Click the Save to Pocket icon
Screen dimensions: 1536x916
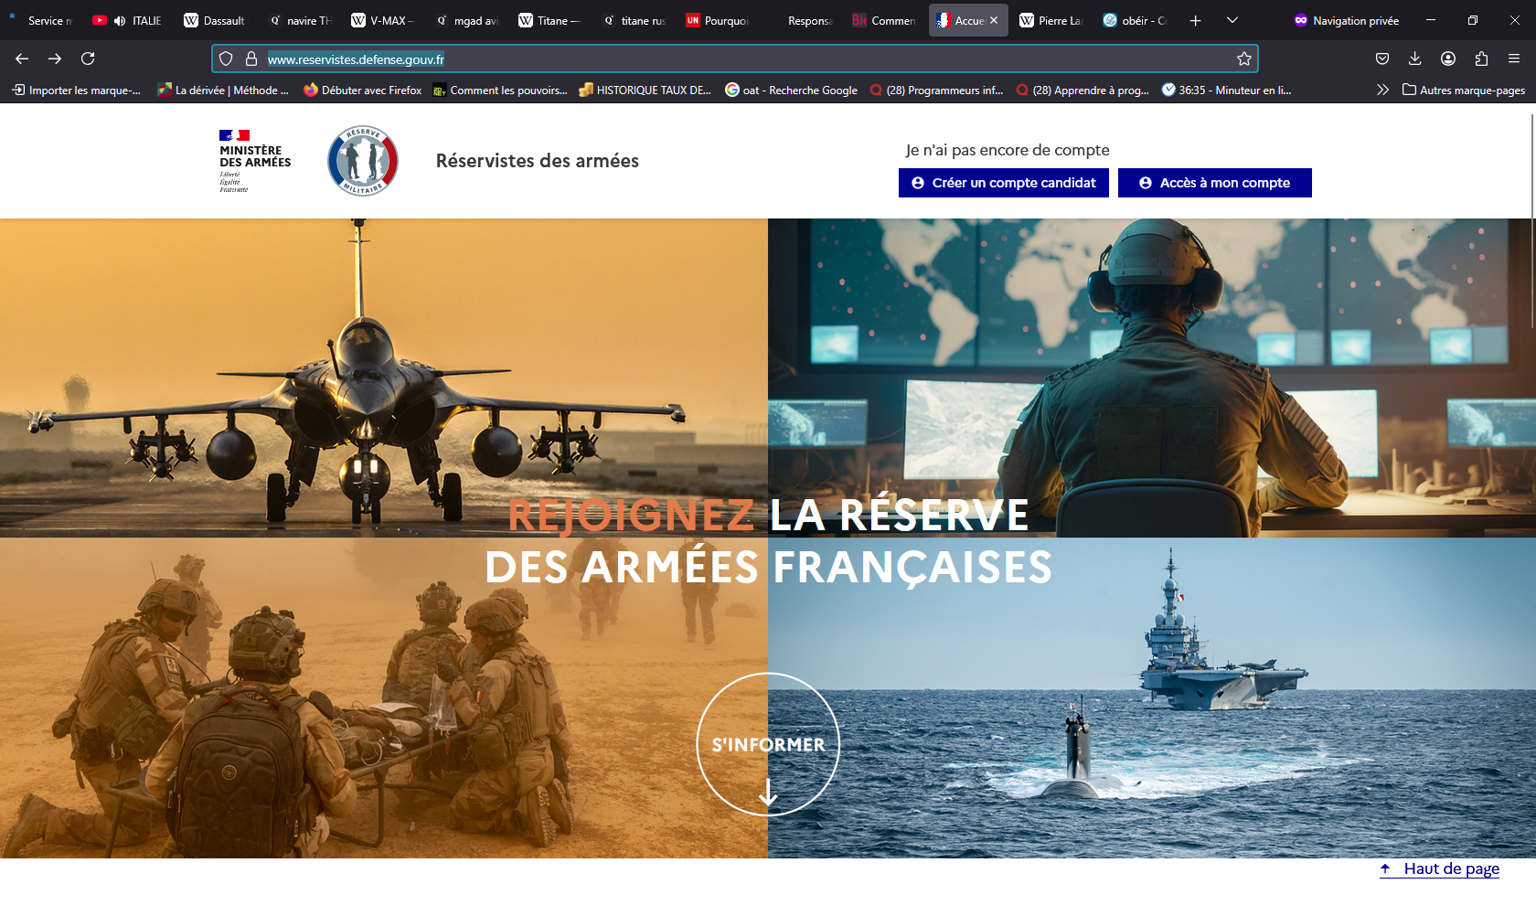(x=1381, y=59)
